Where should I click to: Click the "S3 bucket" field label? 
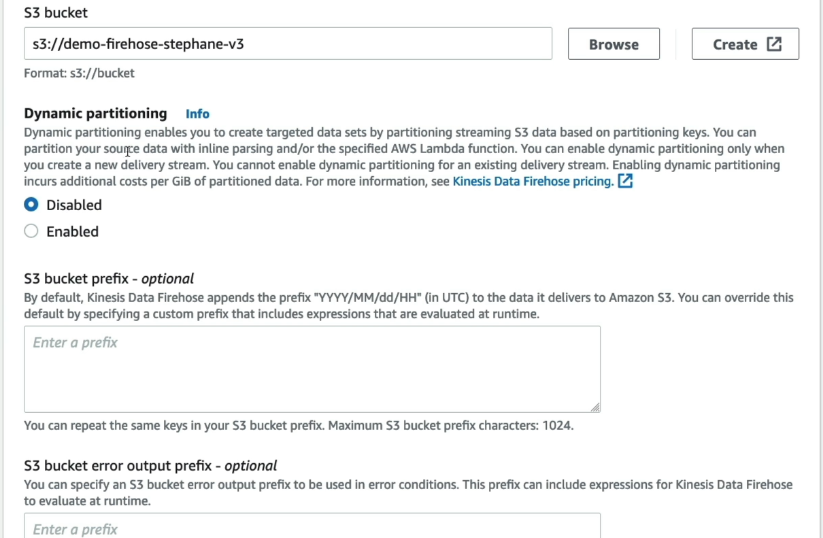[56, 12]
